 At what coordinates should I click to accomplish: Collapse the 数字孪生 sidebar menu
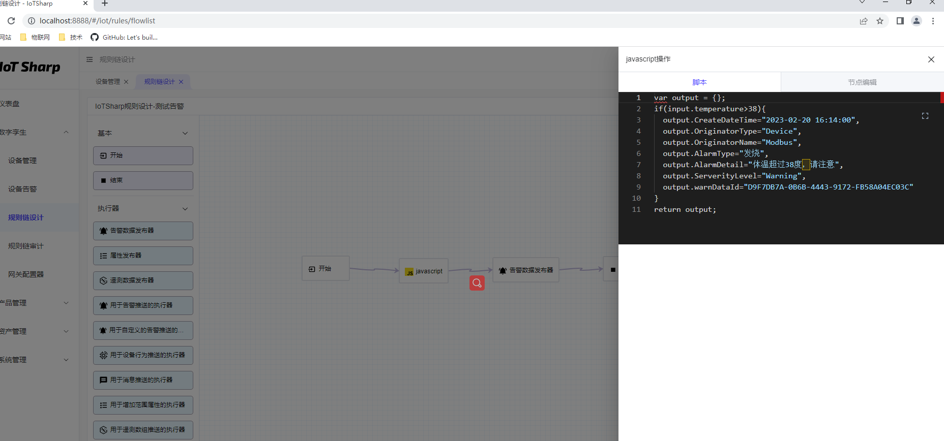click(66, 132)
